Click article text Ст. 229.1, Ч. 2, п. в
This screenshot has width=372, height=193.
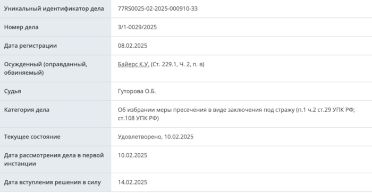click(177, 64)
